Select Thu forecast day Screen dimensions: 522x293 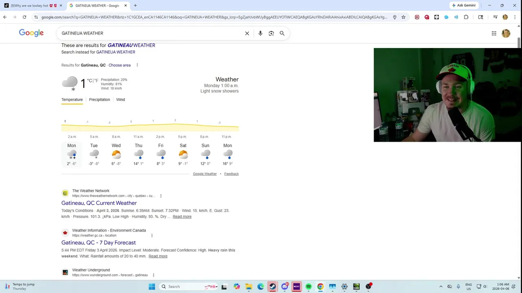tap(139, 155)
